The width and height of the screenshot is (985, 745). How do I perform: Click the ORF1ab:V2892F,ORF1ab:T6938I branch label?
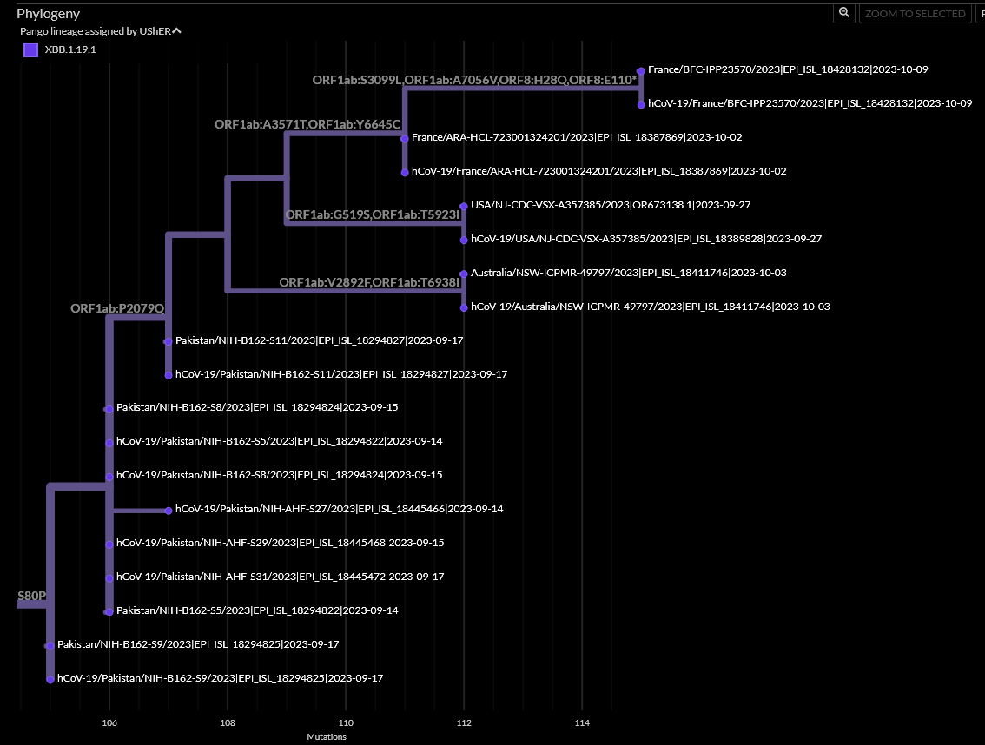click(371, 281)
